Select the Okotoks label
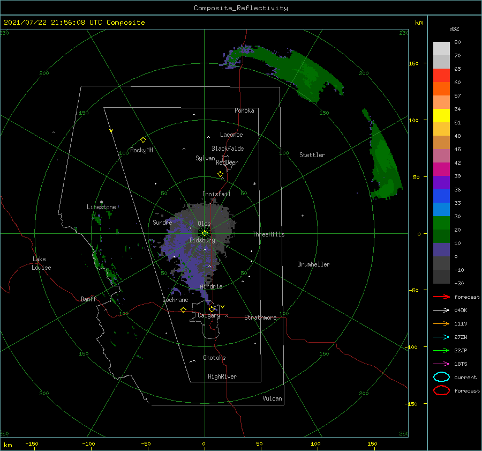The width and height of the screenshot is (482, 451). 214,358
